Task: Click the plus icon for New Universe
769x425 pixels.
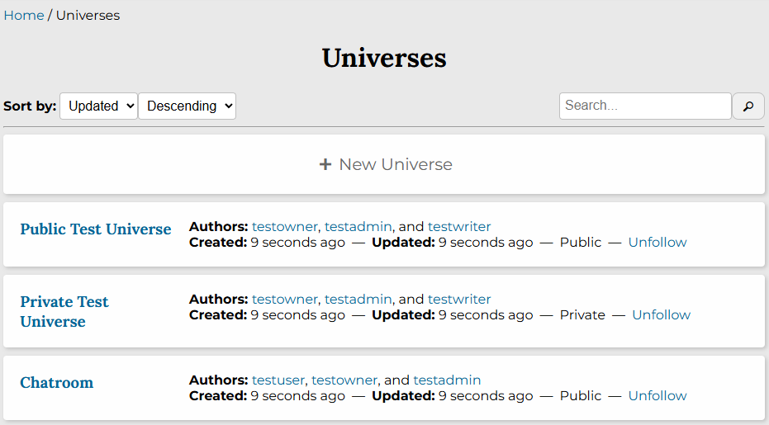Action: tap(325, 164)
